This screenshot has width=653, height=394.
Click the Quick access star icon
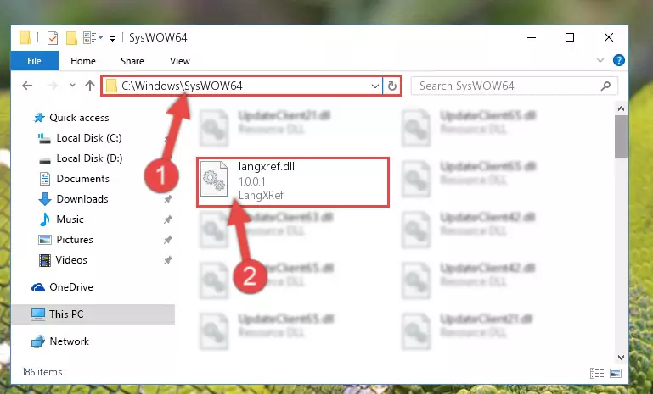[39, 118]
